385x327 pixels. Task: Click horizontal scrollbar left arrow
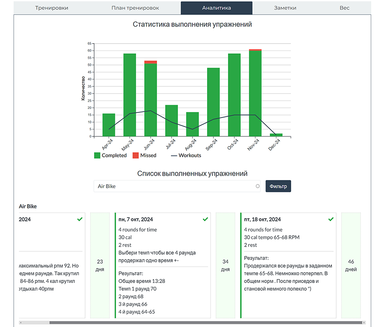(x=21, y=322)
